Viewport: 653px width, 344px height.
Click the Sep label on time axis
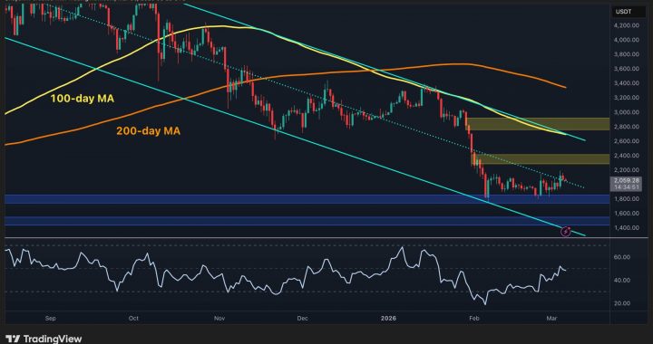coord(50,319)
